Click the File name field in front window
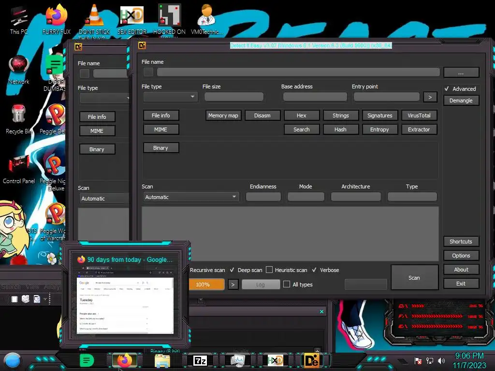The height and width of the screenshot is (371, 495). coord(298,72)
